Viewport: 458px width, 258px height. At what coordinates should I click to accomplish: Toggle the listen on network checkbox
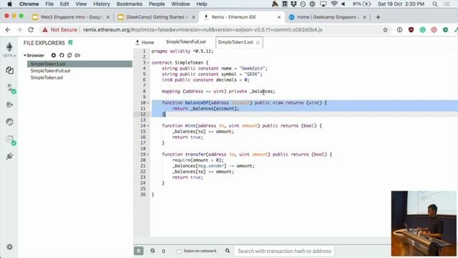coord(179,251)
